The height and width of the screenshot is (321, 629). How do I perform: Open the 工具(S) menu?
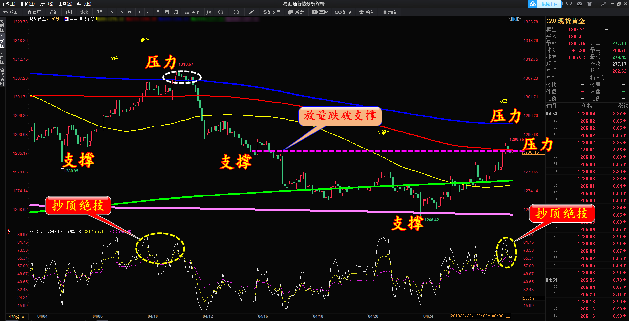[x=65, y=4]
